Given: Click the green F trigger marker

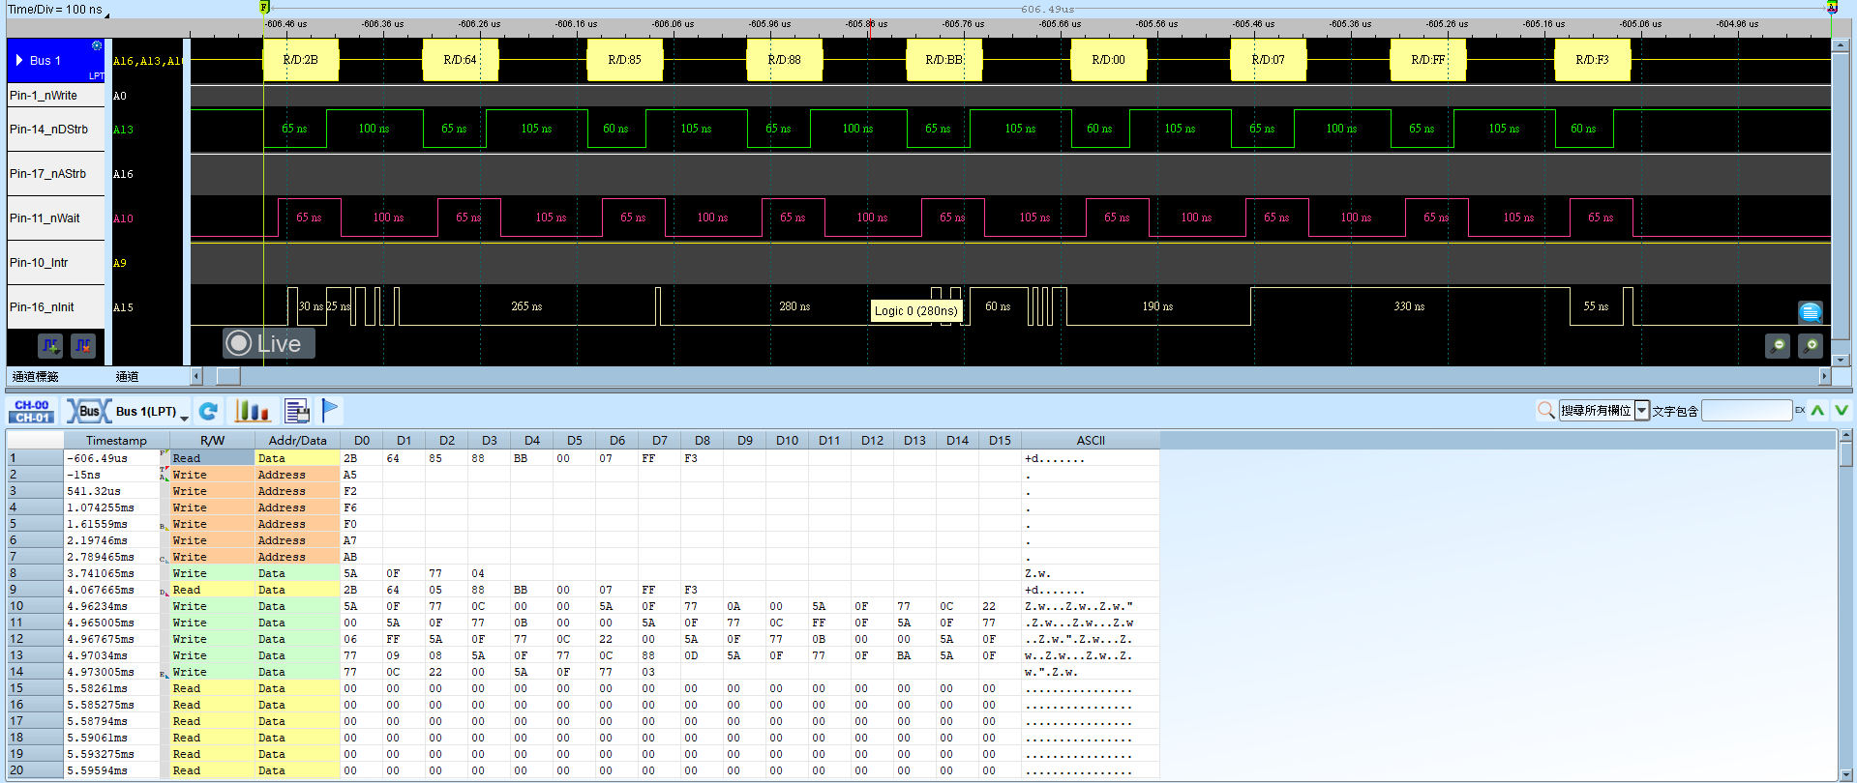Looking at the screenshot, I should click(x=263, y=7).
